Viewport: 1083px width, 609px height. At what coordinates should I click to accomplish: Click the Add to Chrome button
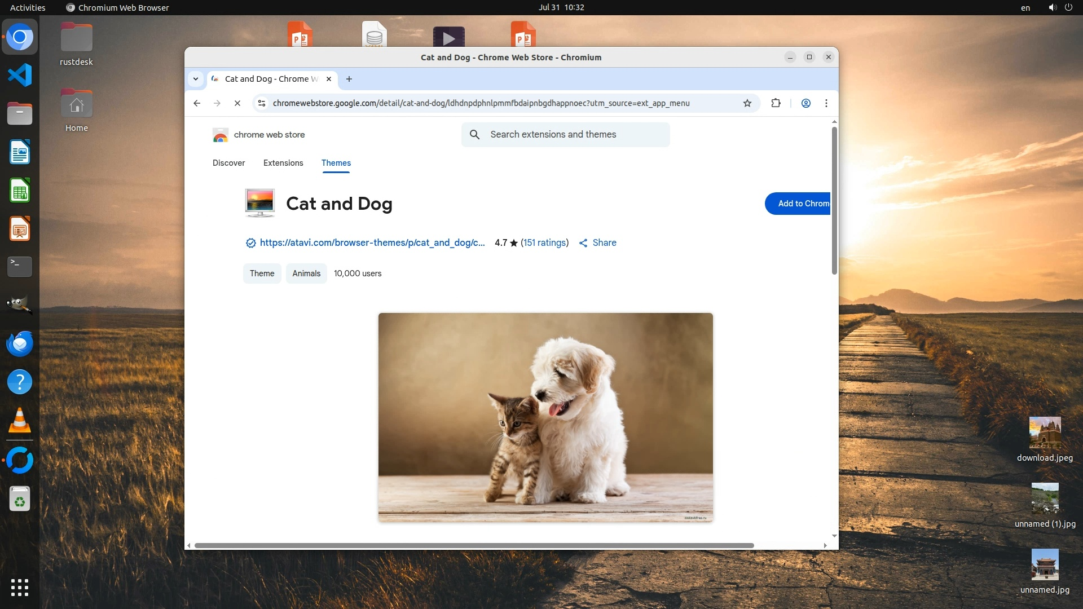pos(798,204)
